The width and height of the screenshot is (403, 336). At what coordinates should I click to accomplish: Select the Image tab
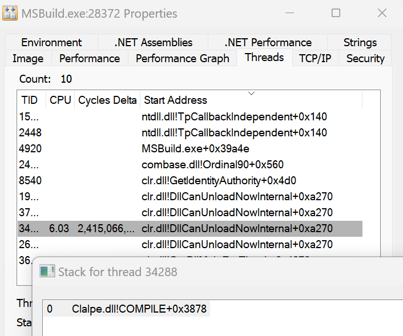coord(27,58)
